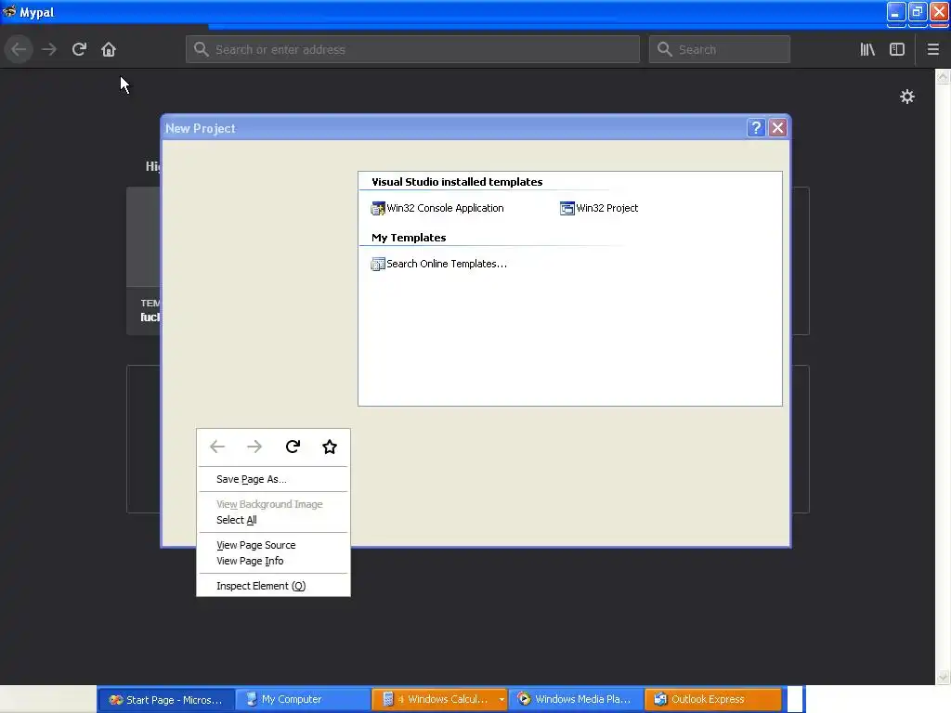Image resolution: width=951 pixels, height=713 pixels.
Task: Go to the home page via the house icon
Action: [x=109, y=49]
